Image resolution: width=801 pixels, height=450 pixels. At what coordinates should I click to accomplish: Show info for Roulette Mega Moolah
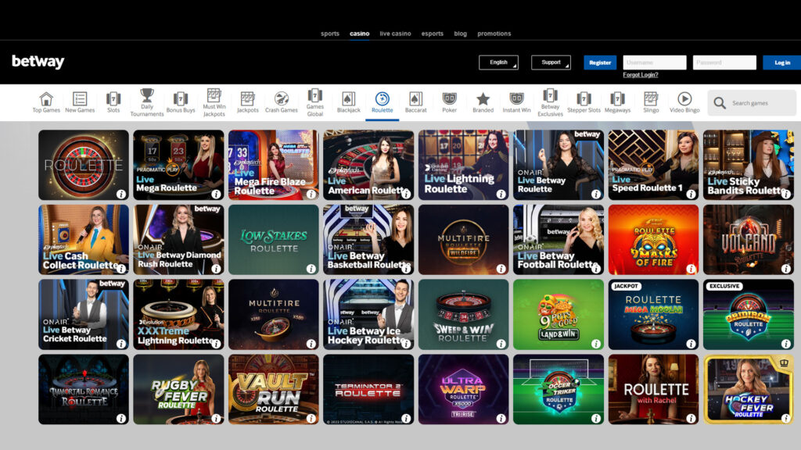691,344
